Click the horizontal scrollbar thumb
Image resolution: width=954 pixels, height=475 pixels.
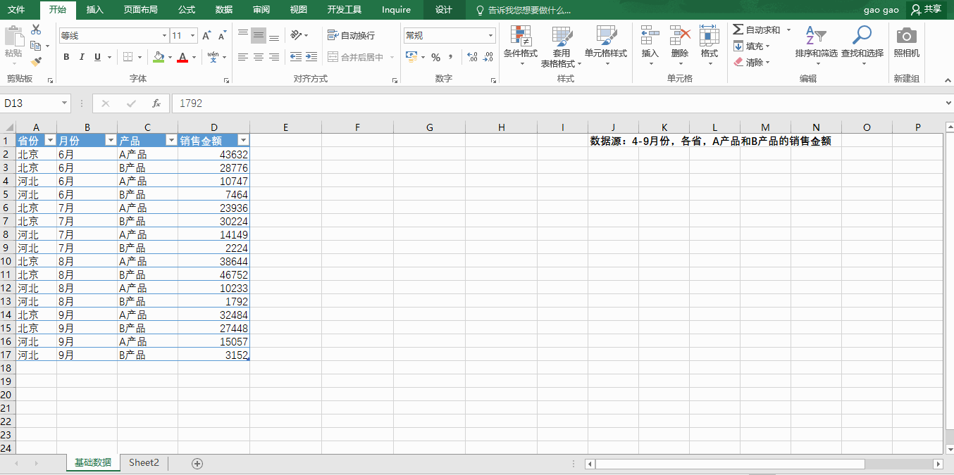click(x=730, y=464)
